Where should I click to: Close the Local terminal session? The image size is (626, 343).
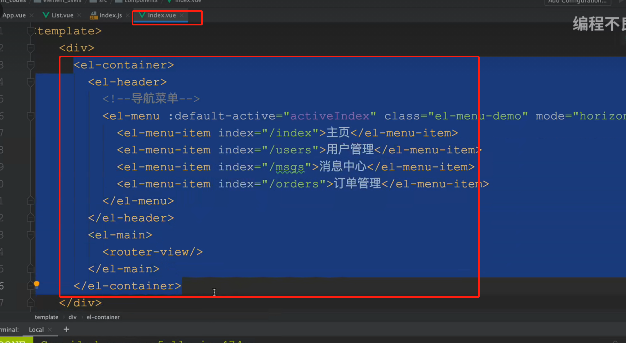50,330
